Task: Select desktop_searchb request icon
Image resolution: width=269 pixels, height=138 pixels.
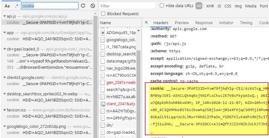Action: [x=103, y=54]
